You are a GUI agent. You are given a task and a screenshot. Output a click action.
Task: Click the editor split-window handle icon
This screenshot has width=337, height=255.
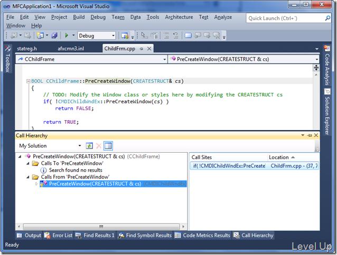click(316, 68)
